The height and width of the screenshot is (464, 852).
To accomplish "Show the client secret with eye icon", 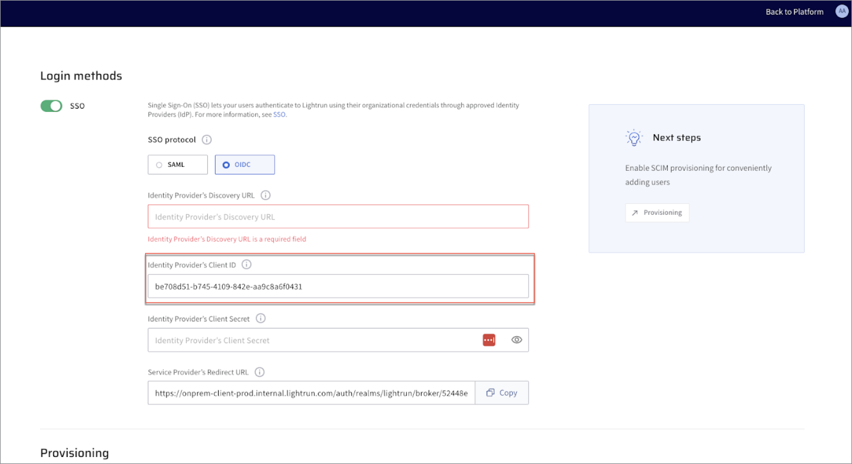I will 517,340.
